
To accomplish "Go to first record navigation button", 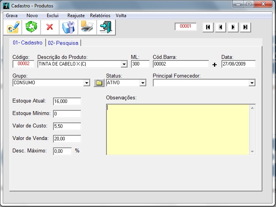I will 208,27.
